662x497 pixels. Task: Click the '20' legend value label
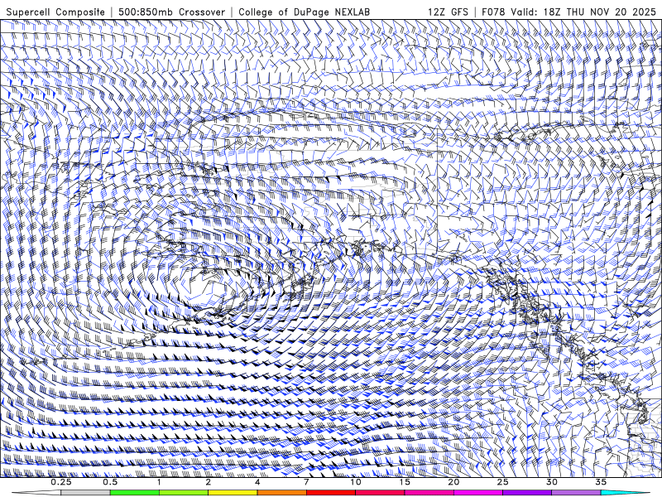[x=453, y=482]
